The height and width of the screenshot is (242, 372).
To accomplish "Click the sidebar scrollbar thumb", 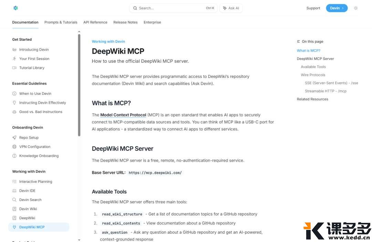I will (79, 85).
